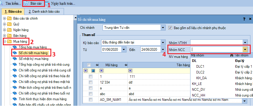Image resolution: width=253 pixels, height=106 pixels.
Task: Click the teal filter icon in checkbox column
Action: click(x=93, y=71)
